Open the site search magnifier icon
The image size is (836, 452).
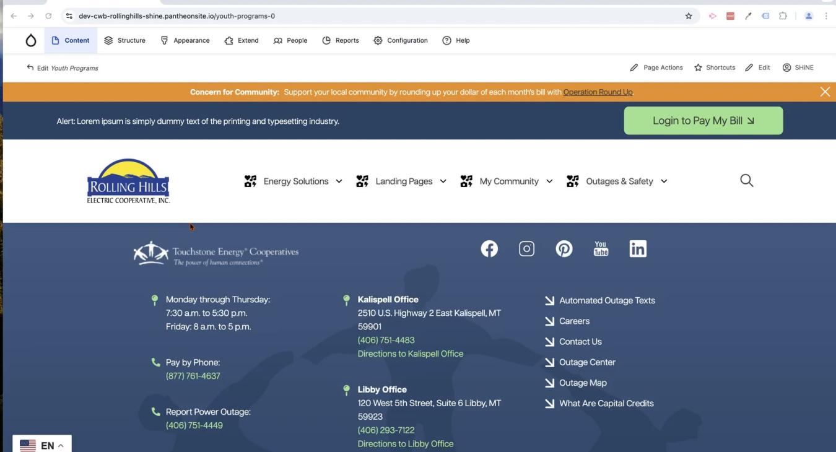coord(747,180)
